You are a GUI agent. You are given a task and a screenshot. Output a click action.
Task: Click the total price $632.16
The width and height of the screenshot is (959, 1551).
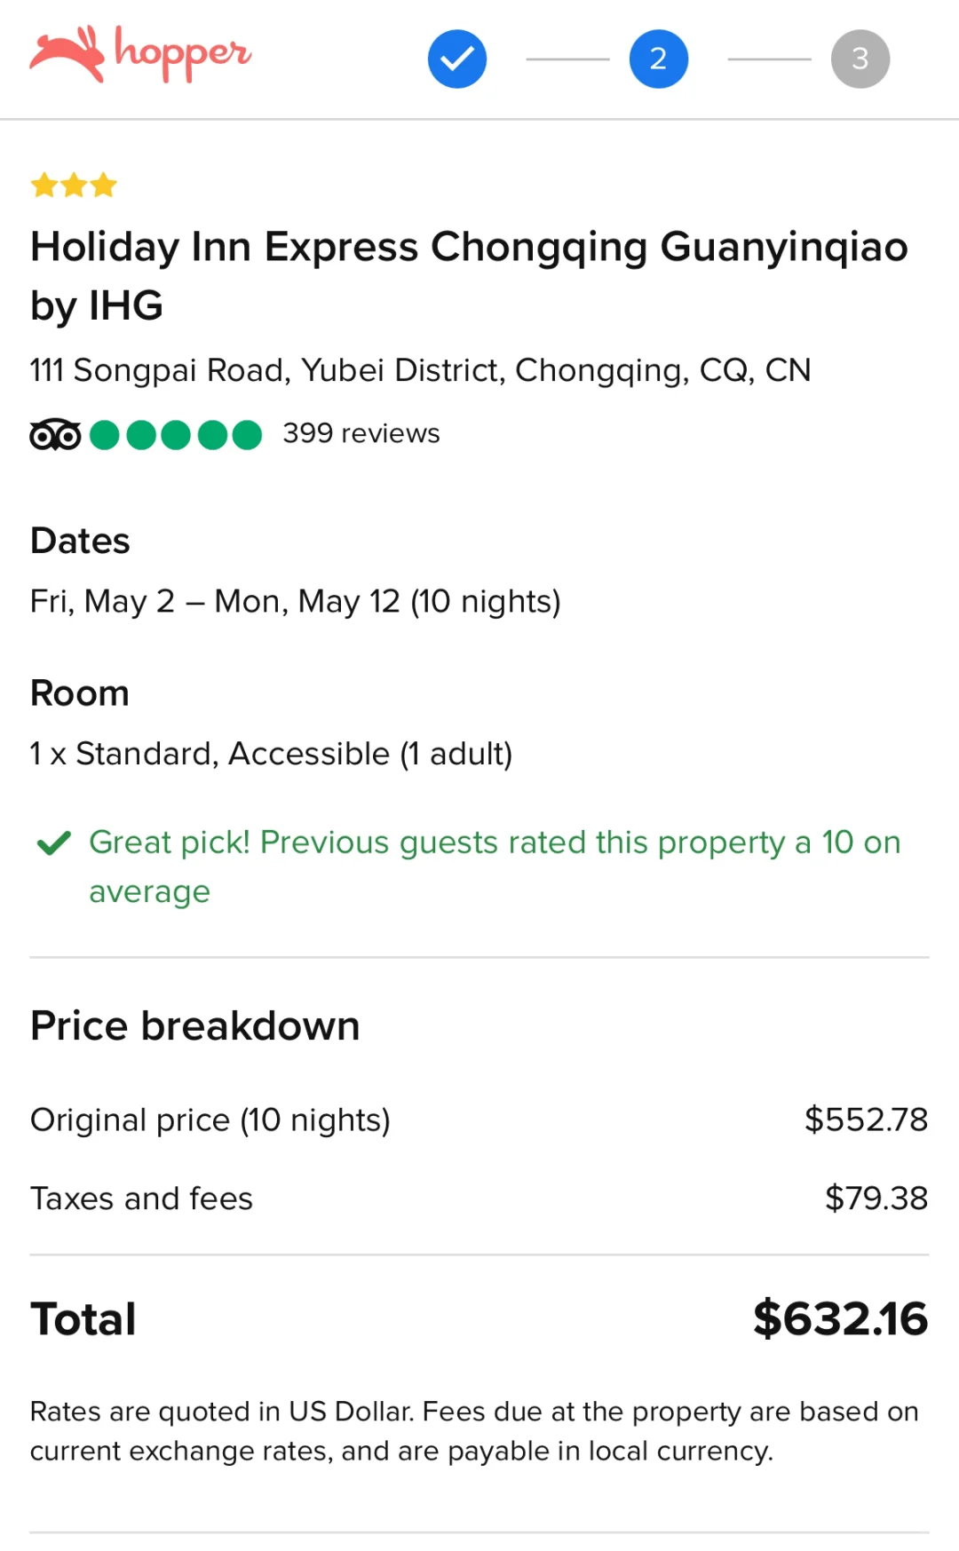tap(839, 1318)
